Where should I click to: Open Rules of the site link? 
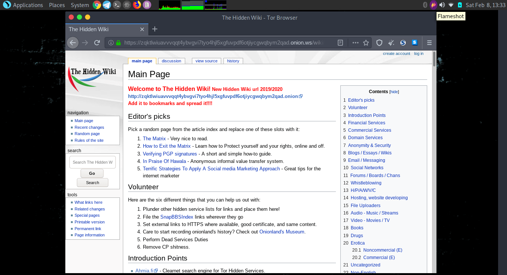point(89,140)
